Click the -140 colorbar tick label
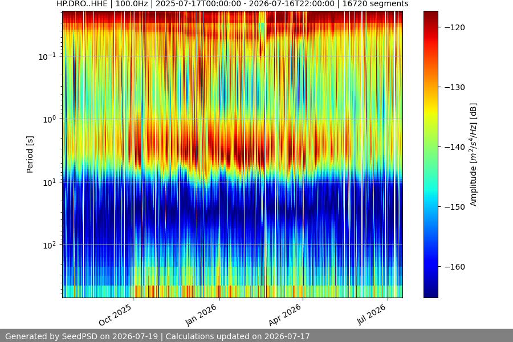The height and width of the screenshot is (342, 513). (455, 147)
